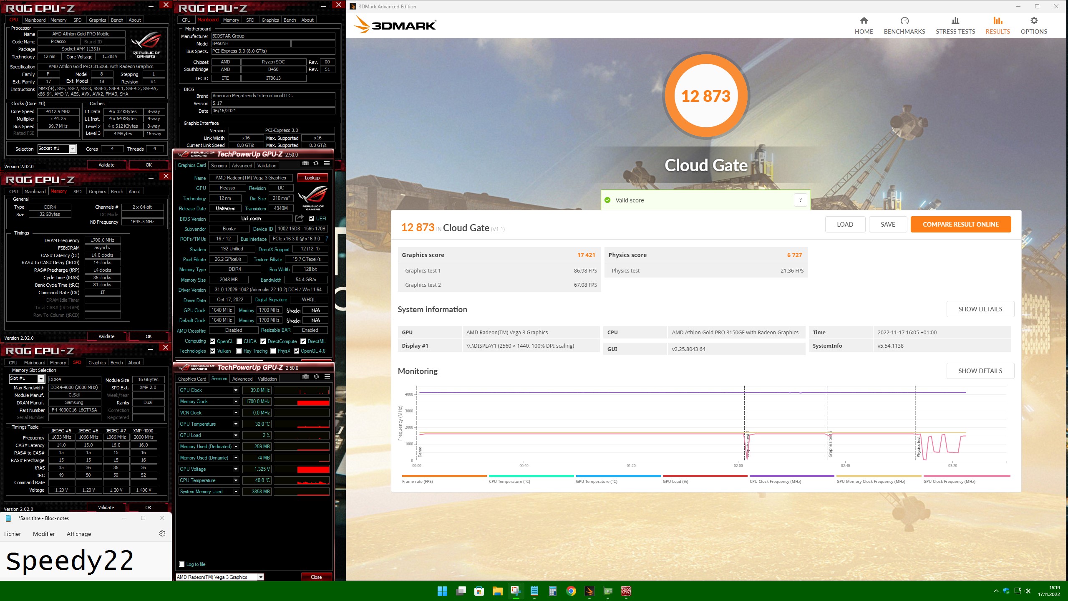Switch to the Graphics tab in the CPU-Z SPD window
The image size is (1068, 601).
click(x=97, y=363)
